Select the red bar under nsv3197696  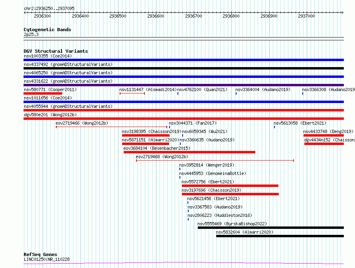click(x=230, y=194)
